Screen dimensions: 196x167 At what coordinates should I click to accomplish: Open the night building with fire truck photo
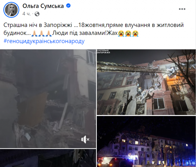[x=146, y=141]
